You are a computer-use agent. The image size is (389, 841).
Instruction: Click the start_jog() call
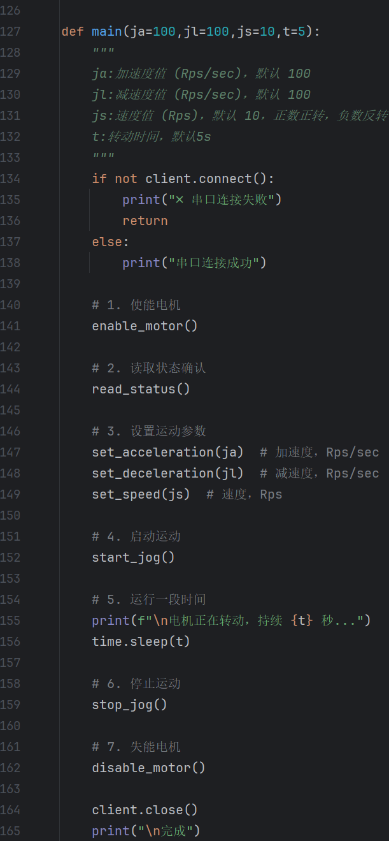(x=133, y=557)
